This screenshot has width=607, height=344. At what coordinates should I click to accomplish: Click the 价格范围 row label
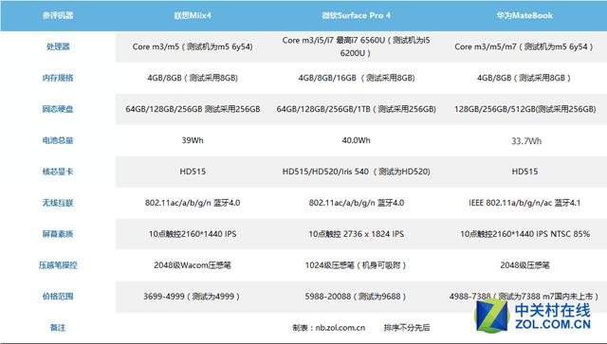(58, 297)
